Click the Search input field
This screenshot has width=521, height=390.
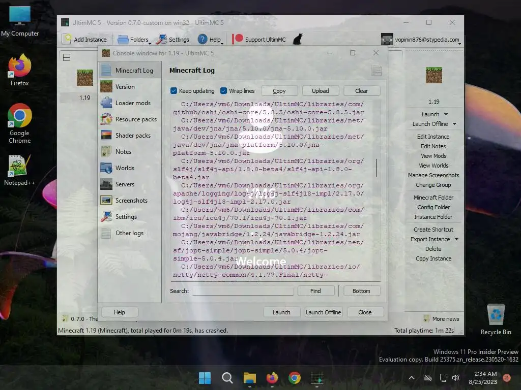coord(243,291)
